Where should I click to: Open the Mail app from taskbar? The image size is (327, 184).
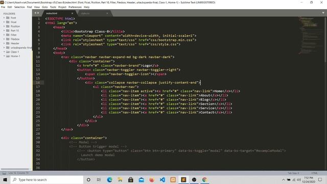point(141,179)
